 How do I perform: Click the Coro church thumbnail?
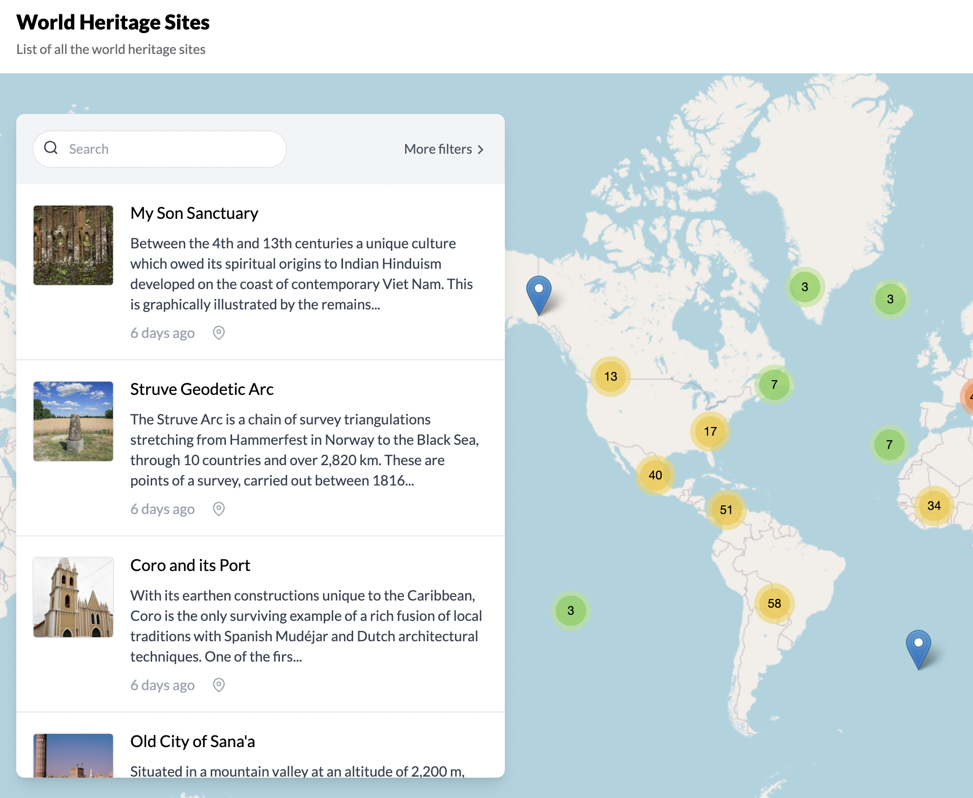coord(73,597)
